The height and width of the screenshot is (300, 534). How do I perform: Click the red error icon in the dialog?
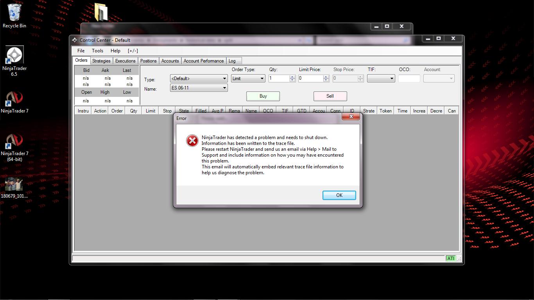pos(192,141)
